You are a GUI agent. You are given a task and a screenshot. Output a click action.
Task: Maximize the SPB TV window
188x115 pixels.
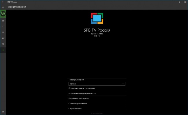click(179, 2)
